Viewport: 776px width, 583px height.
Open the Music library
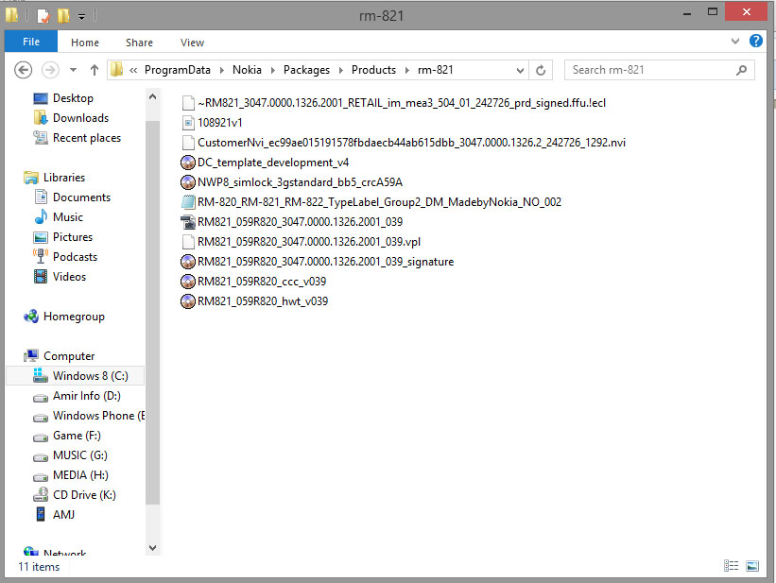68,216
